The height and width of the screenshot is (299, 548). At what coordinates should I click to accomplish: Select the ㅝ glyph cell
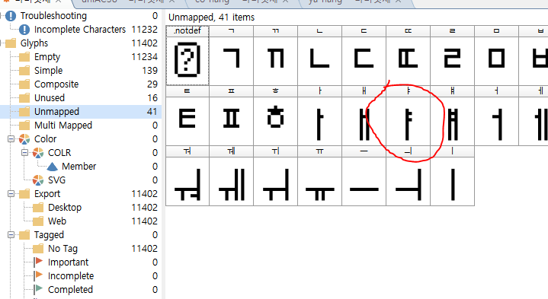[x=187, y=177]
